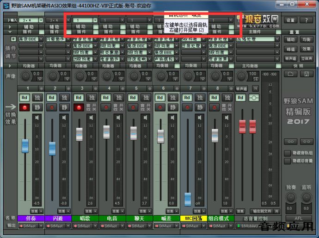Viewport: 319px width, 238px height.
Task: Expand the 辅助 aux row arrow
Action: pos(10,27)
